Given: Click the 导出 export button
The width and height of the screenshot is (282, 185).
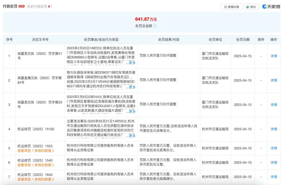Looking at the screenshot, I should pyautogui.click(x=251, y=7).
